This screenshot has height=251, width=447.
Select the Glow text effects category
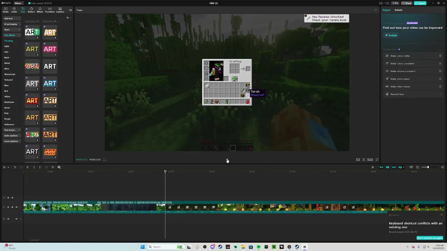7,69
